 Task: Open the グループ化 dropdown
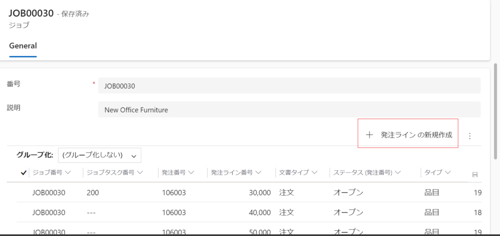tap(100, 155)
